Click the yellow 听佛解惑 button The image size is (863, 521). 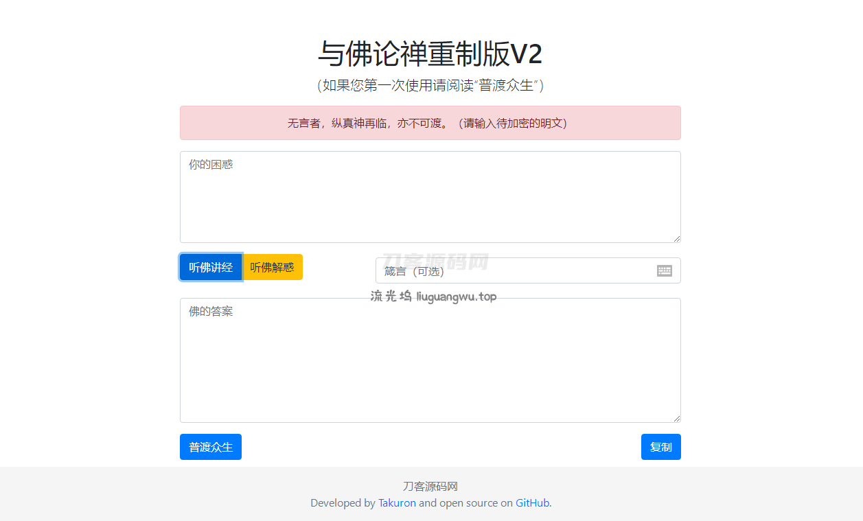(x=273, y=267)
